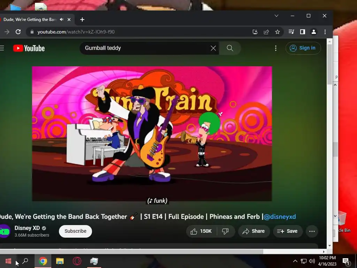Mute the tab via speaker icon
Image resolution: width=357 pixels, height=268 pixels.
61,20
